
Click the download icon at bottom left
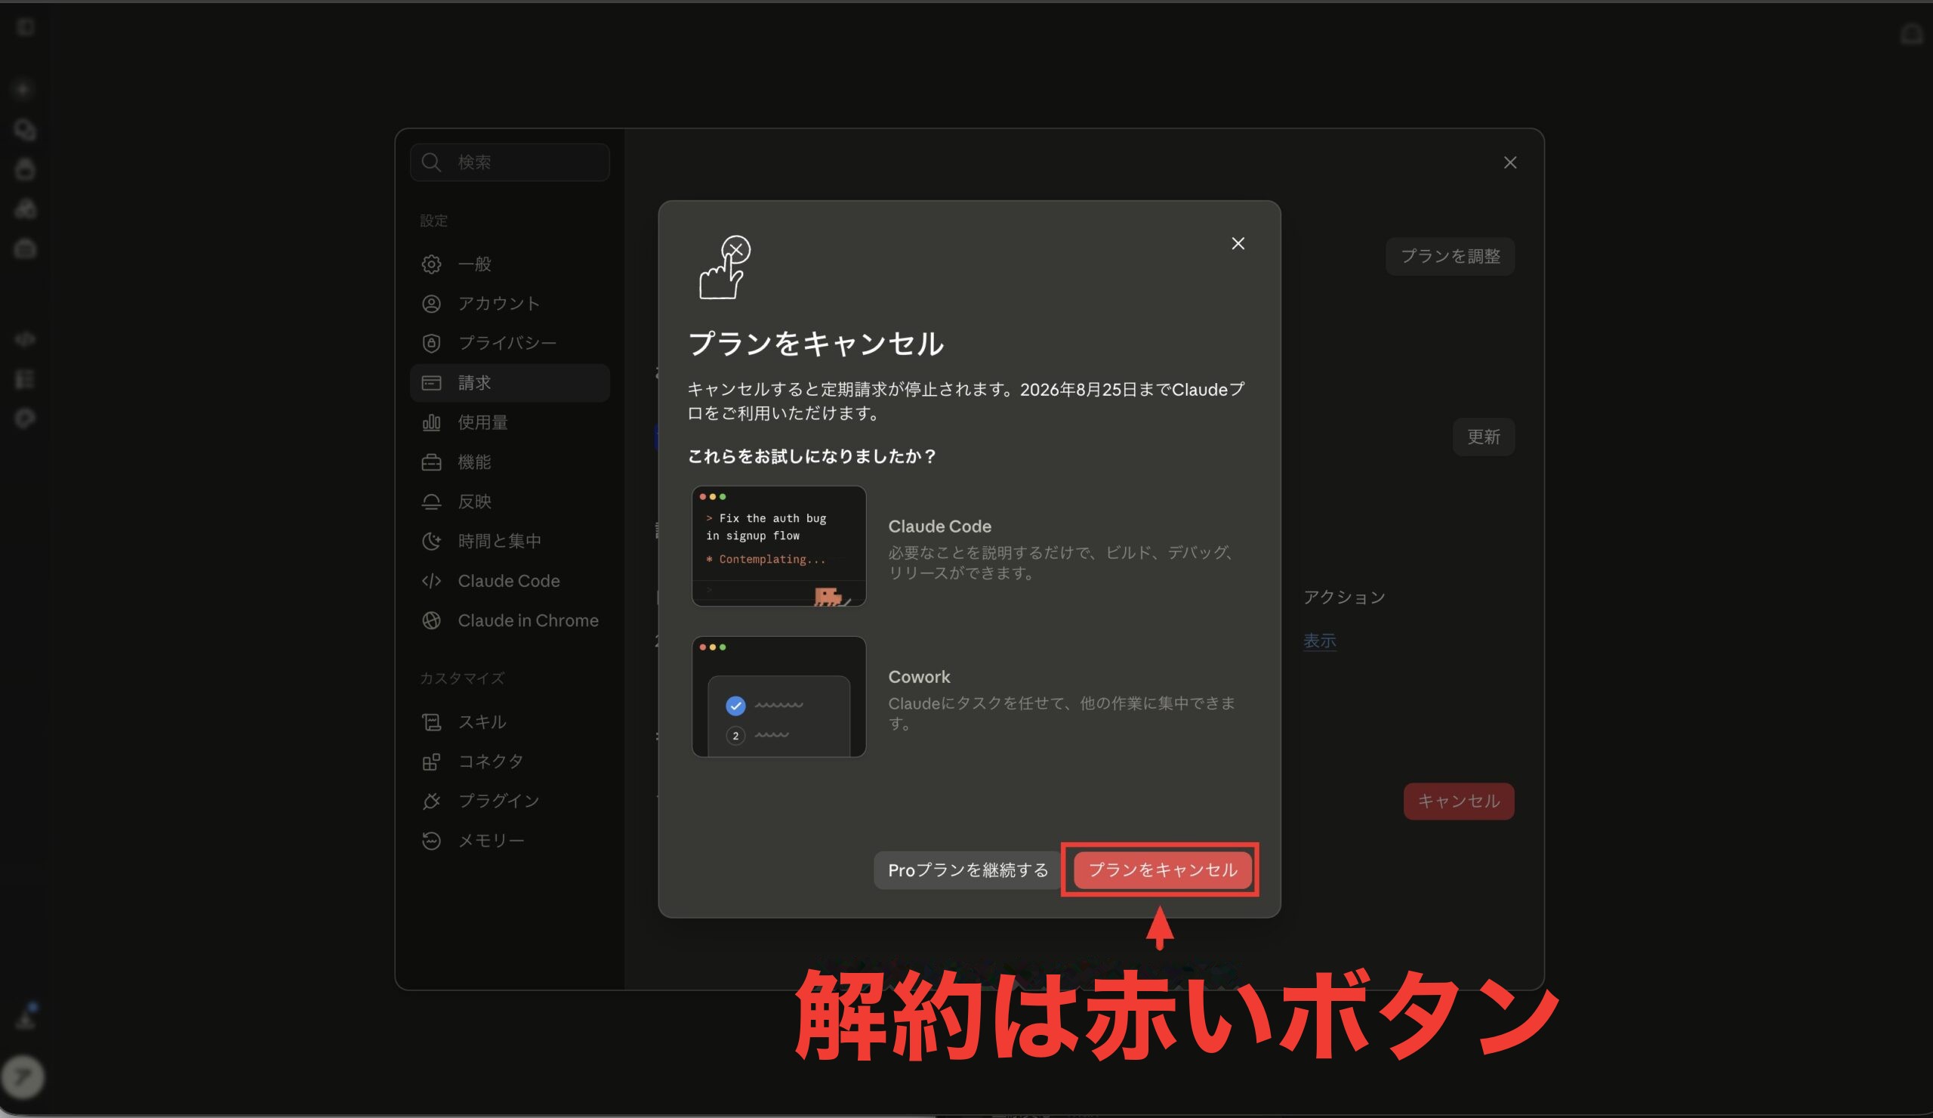pos(26,1020)
